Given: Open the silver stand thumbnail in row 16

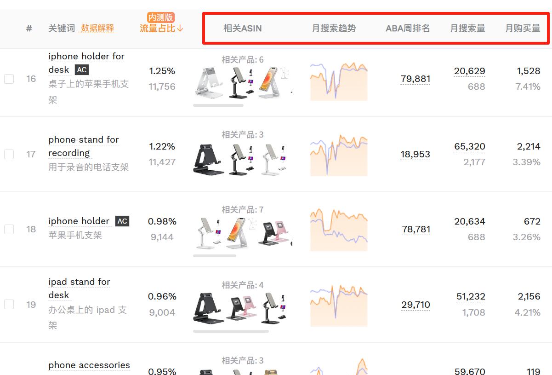Looking at the screenshot, I should (209, 82).
